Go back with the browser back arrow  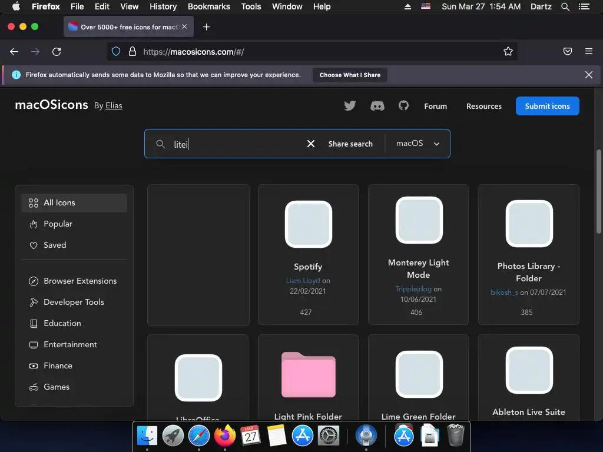pos(14,52)
